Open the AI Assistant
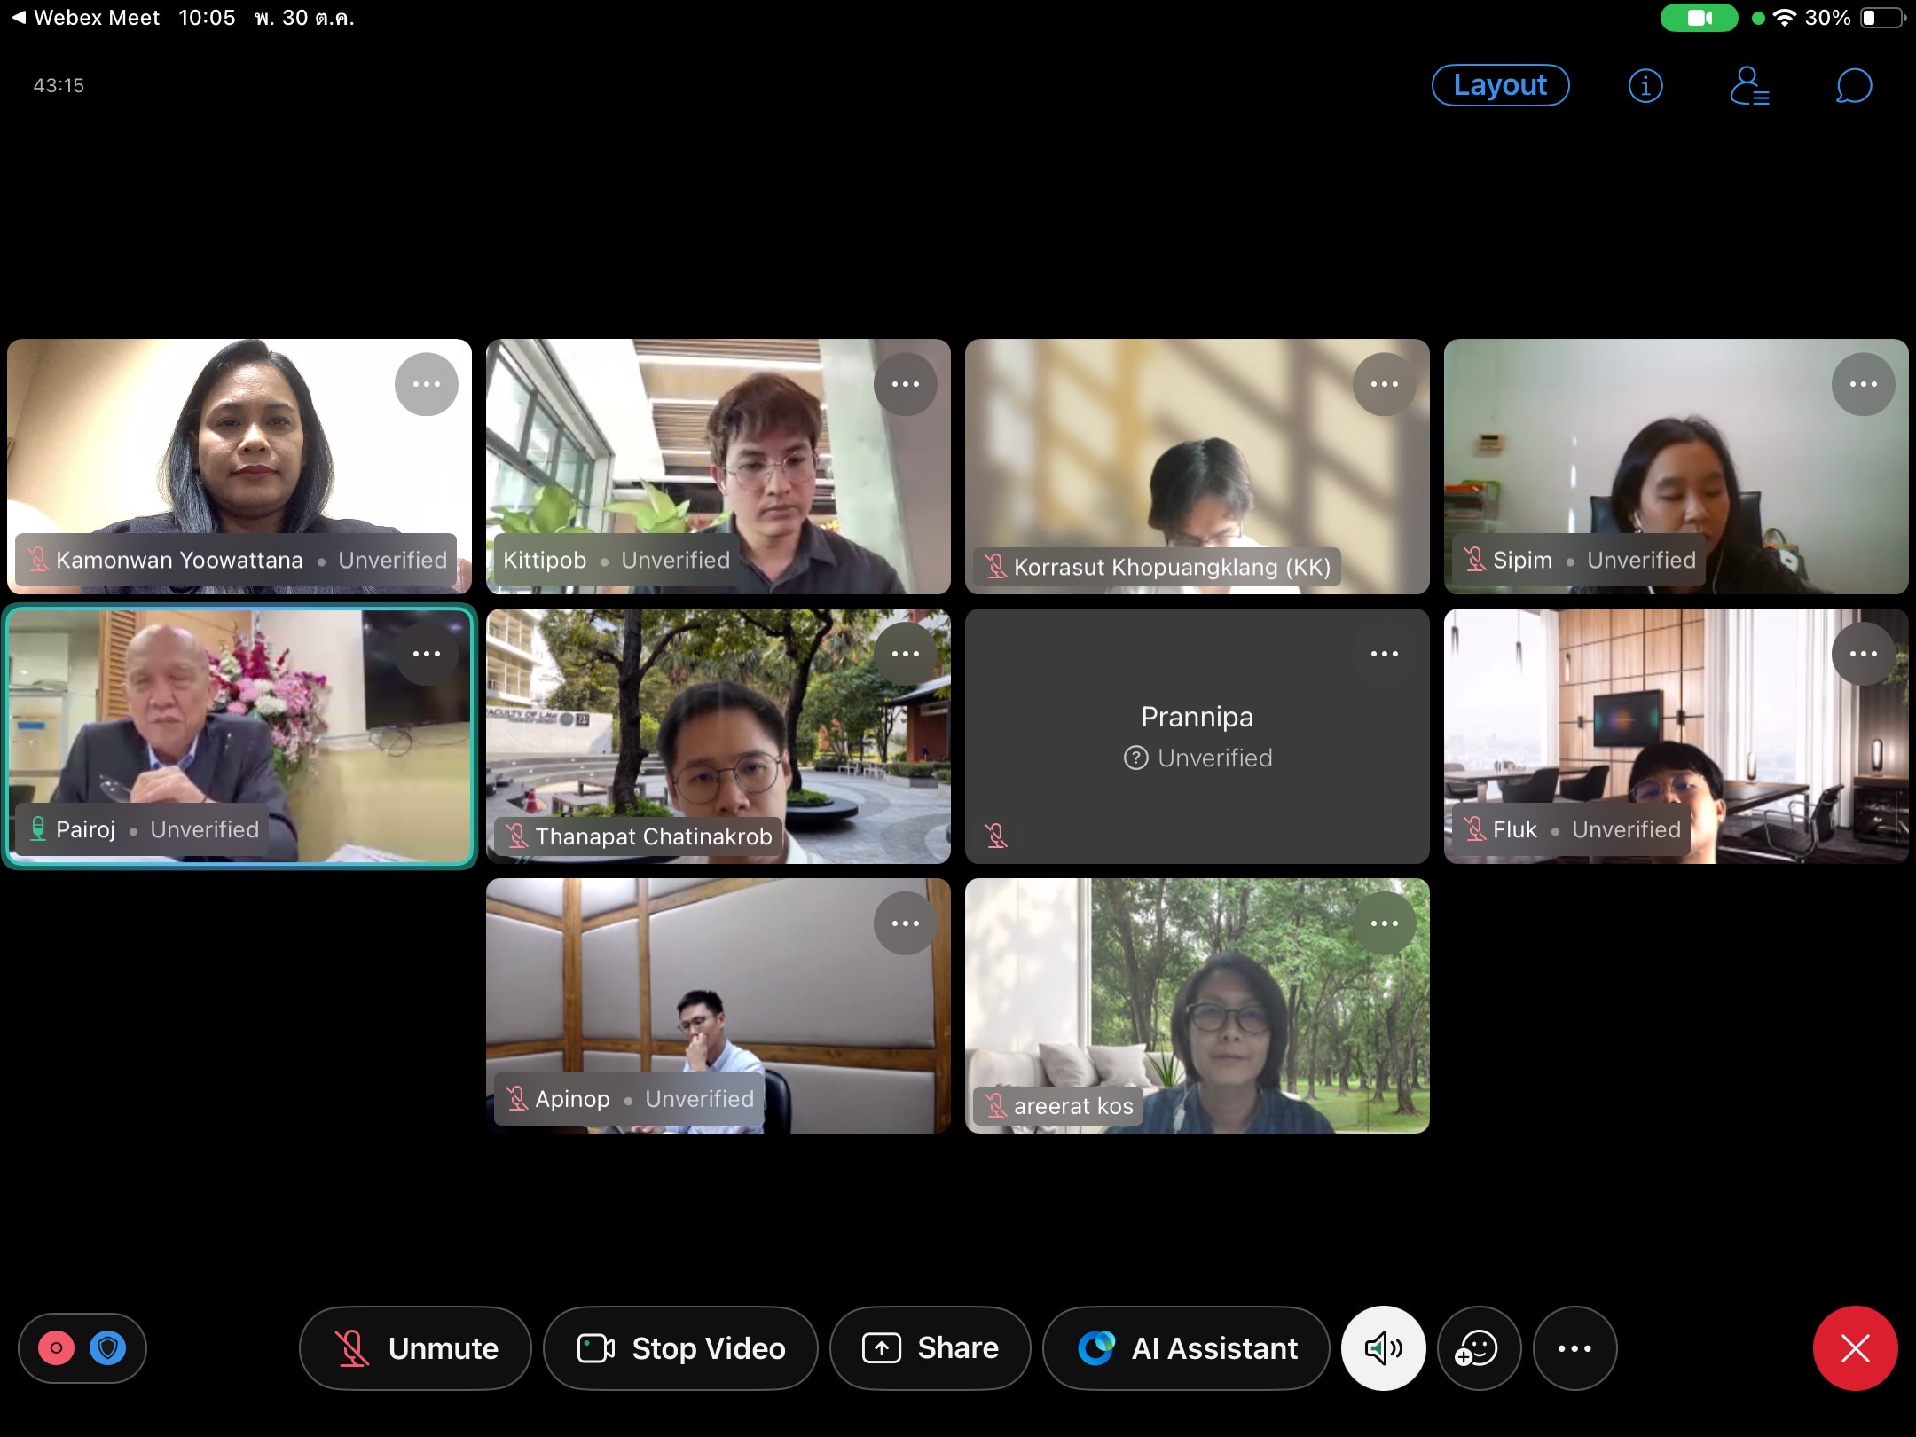The width and height of the screenshot is (1916, 1437). tap(1187, 1348)
